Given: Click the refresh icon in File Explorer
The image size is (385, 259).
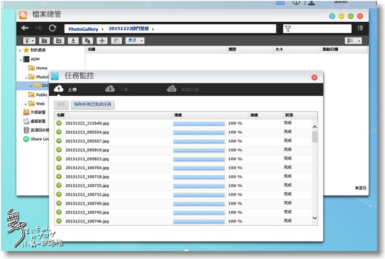Looking at the screenshot, I should tap(52, 29).
